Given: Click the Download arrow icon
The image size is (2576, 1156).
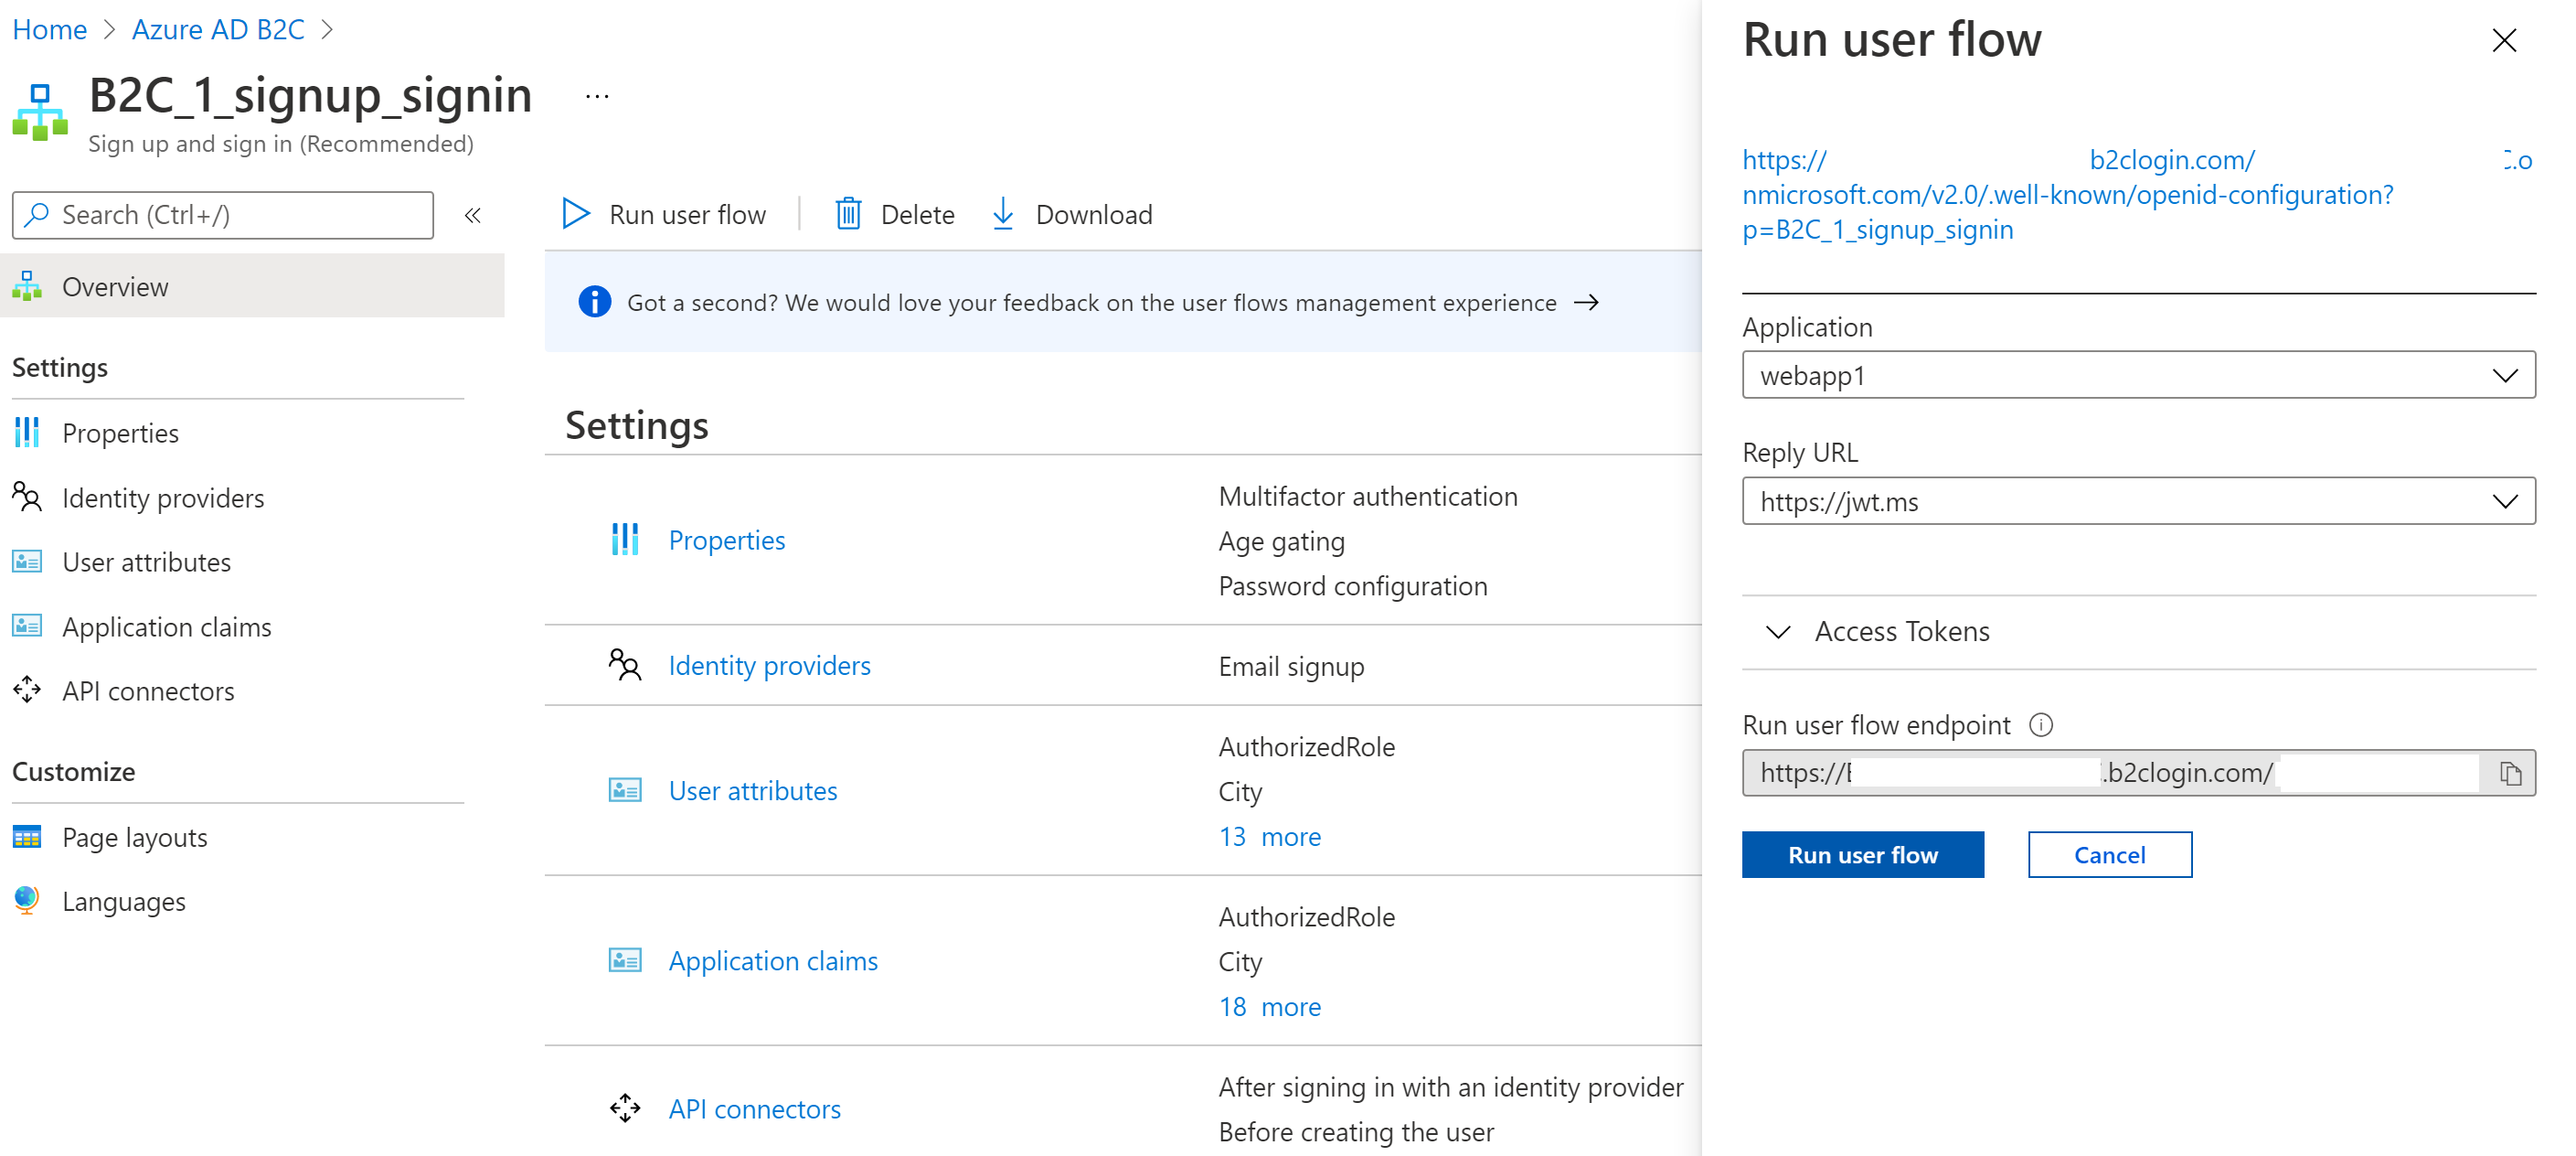Looking at the screenshot, I should point(1002,214).
